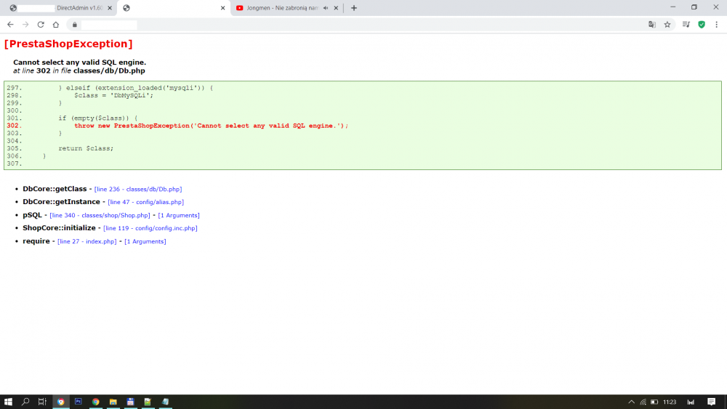Show hidden system tray icons
Image resolution: width=727 pixels, height=409 pixels.
[x=631, y=402]
